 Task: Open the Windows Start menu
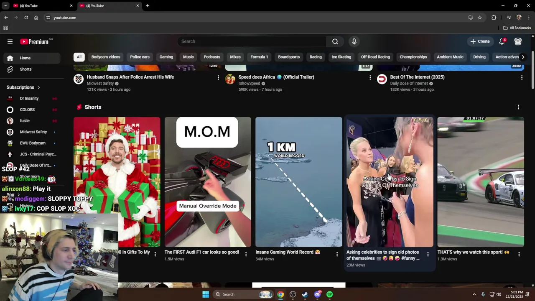coord(206,294)
